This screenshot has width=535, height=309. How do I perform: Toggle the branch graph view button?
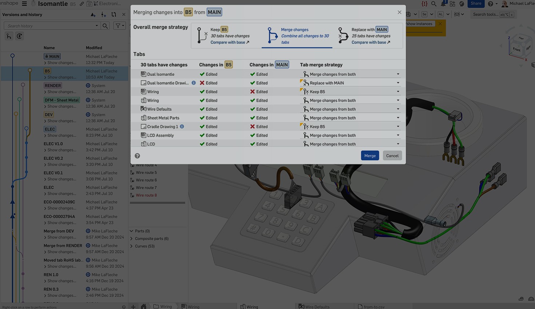point(9,36)
